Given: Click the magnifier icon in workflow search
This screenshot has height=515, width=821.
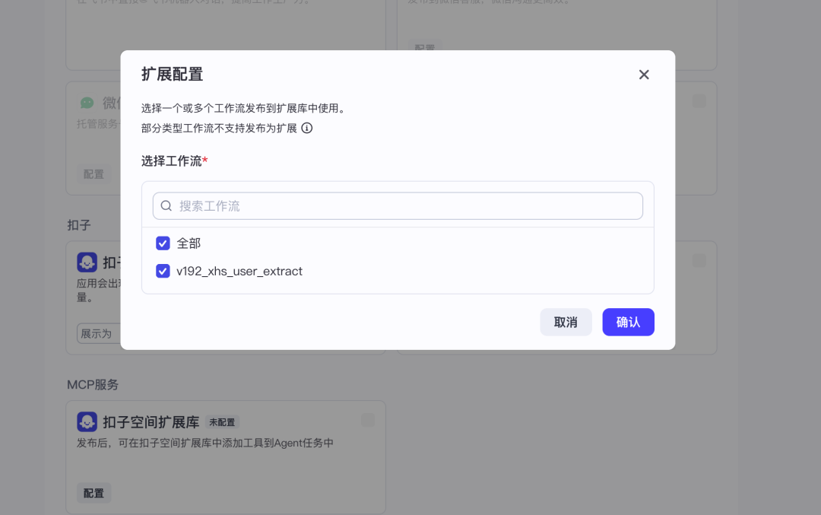Looking at the screenshot, I should (x=166, y=206).
